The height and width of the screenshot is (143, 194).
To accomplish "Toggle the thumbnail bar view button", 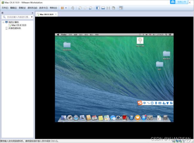I will click(x=103, y=8).
